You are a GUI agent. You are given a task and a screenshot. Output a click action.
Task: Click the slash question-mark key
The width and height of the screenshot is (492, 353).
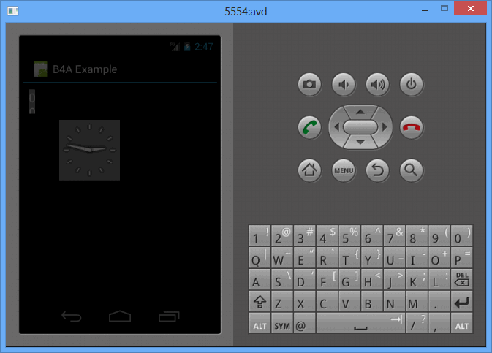[x=417, y=323]
